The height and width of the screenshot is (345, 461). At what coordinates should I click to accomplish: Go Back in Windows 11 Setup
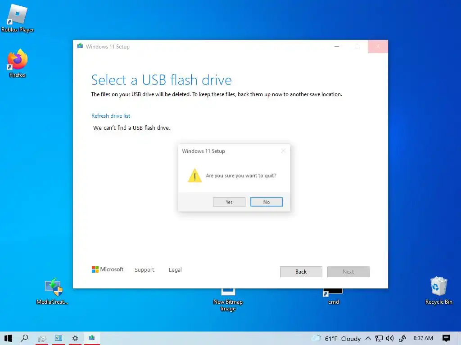tap(301, 272)
